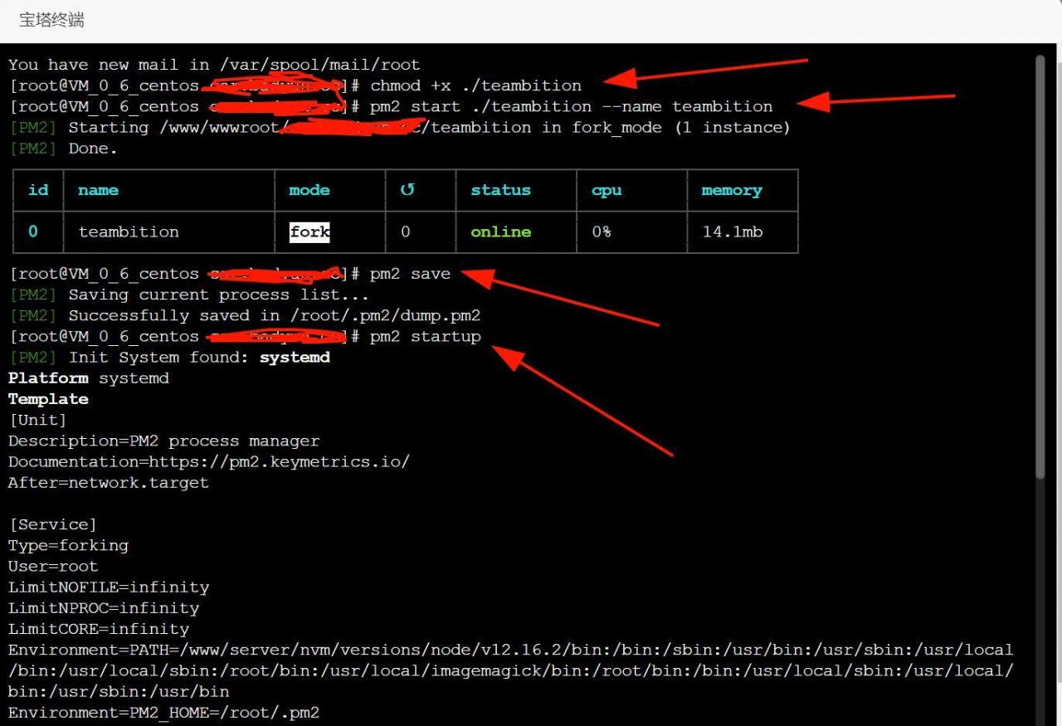
Task: Click the /root/.pm2/dump.pm2 saved path
Action: (x=384, y=315)
